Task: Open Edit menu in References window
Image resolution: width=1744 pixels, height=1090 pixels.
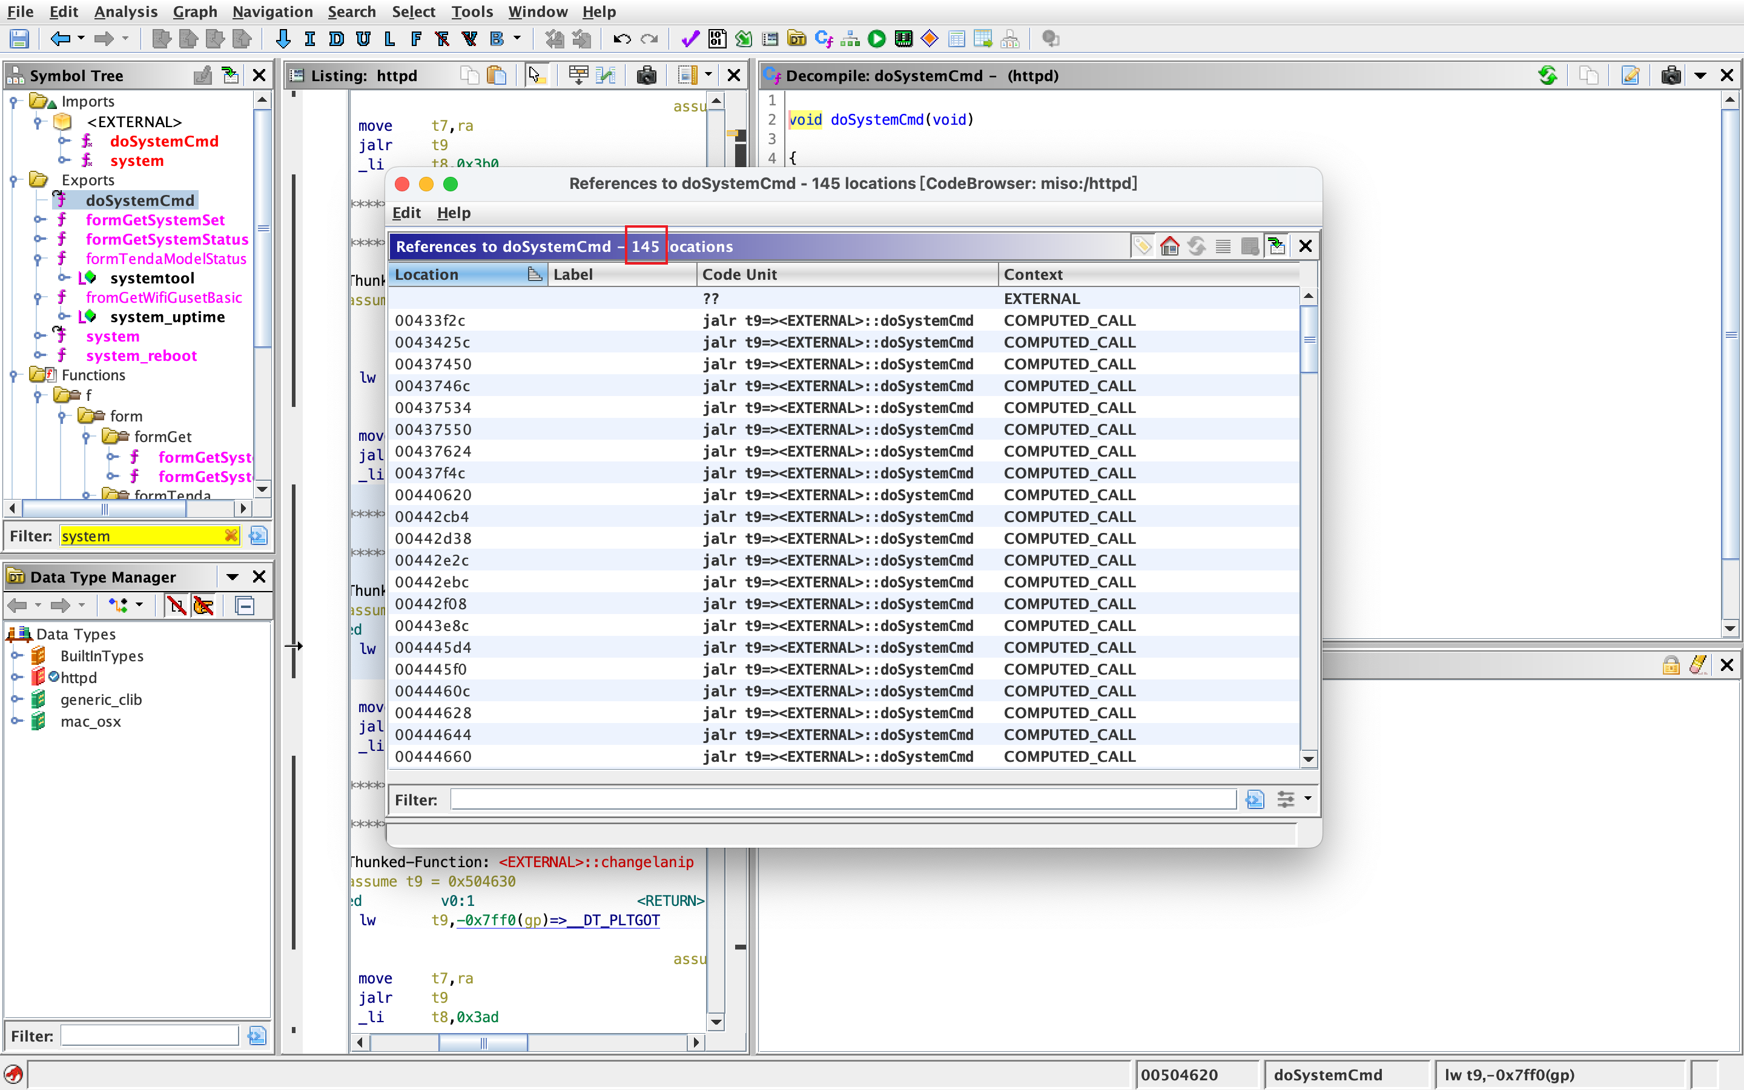Action: tap(406, 213)
